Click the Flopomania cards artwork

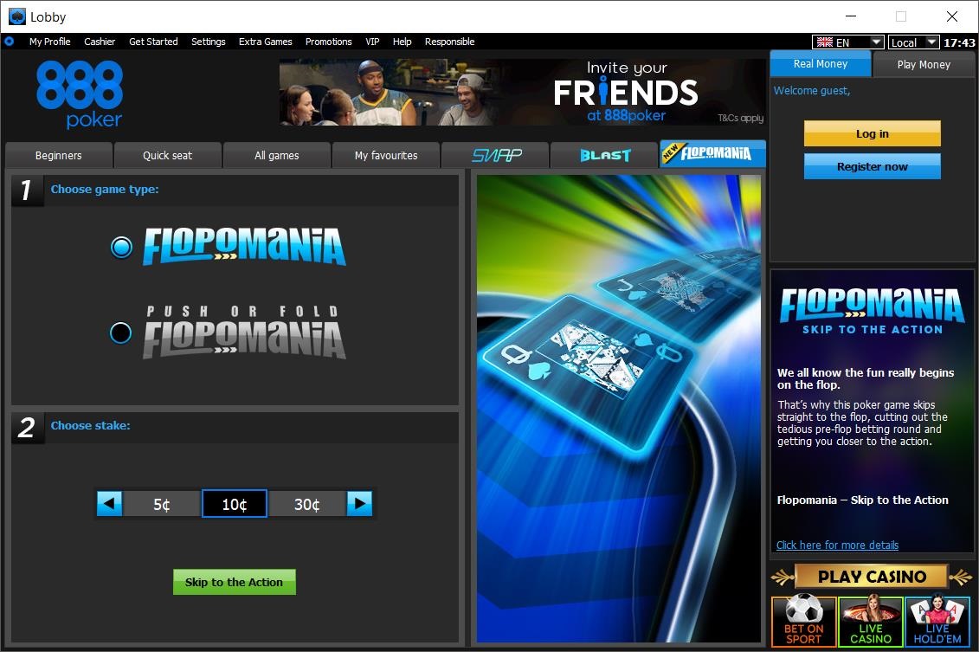tap(619, 409)
